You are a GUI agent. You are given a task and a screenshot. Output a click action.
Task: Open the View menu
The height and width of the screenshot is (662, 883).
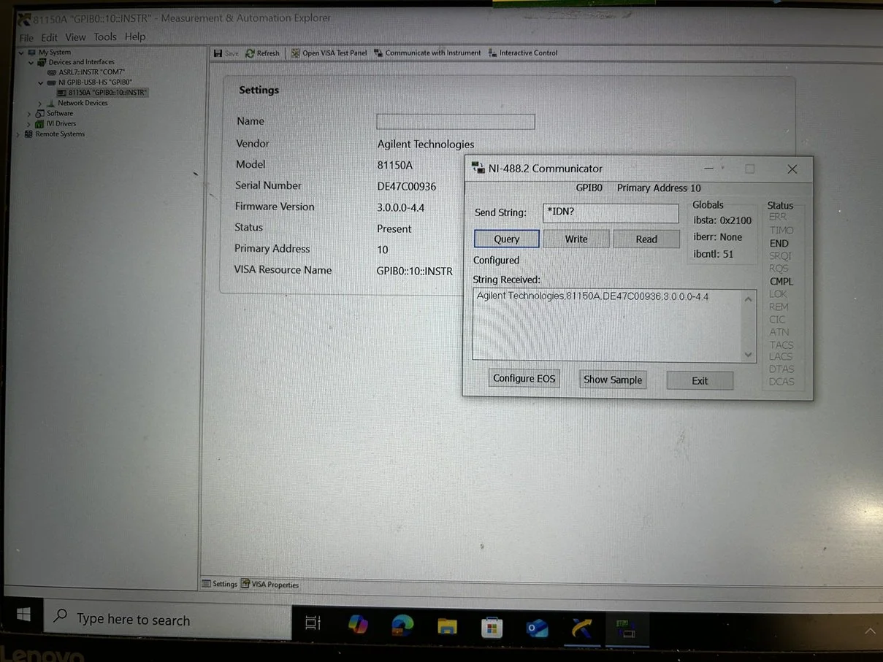click(75, 36)
